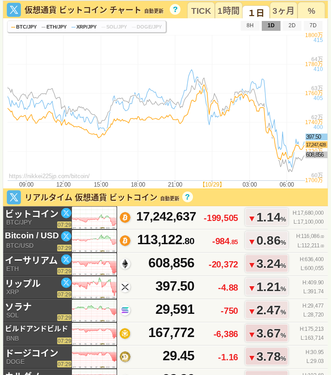Enable the DOGE/JPY series in legend

pos(147,27)
